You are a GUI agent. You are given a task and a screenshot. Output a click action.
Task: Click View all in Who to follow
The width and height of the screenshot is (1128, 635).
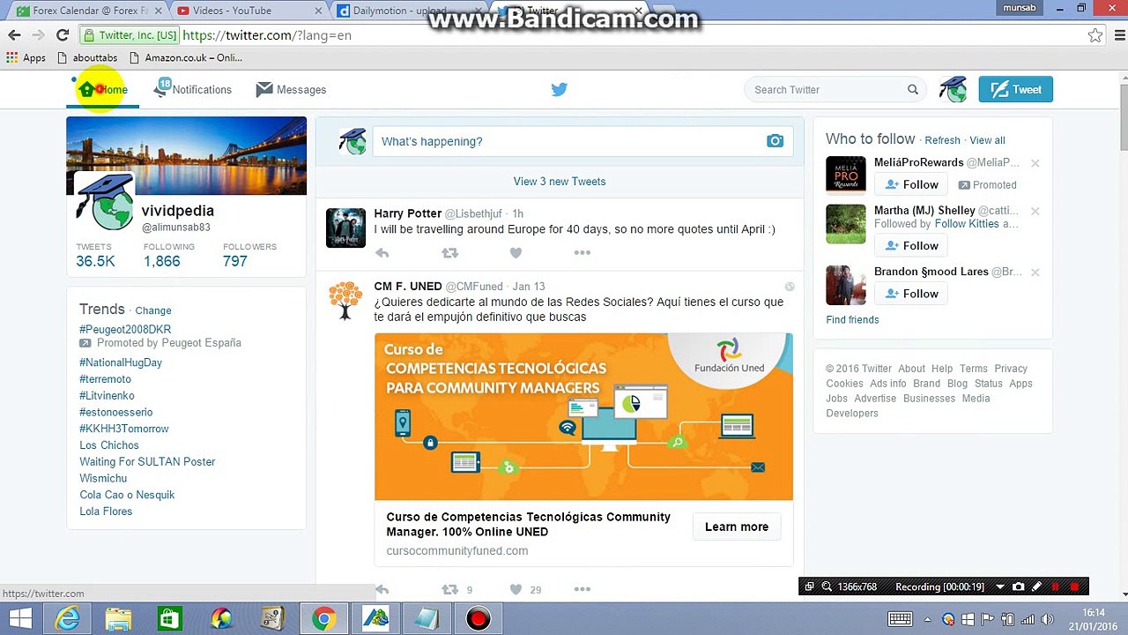pos(987,140)
